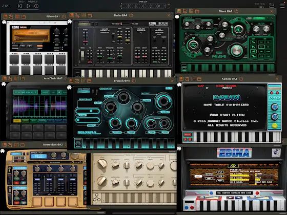Open the Berlin sound program selector
The height and width of the screenshot is (215, 287).
coord(84,24)
